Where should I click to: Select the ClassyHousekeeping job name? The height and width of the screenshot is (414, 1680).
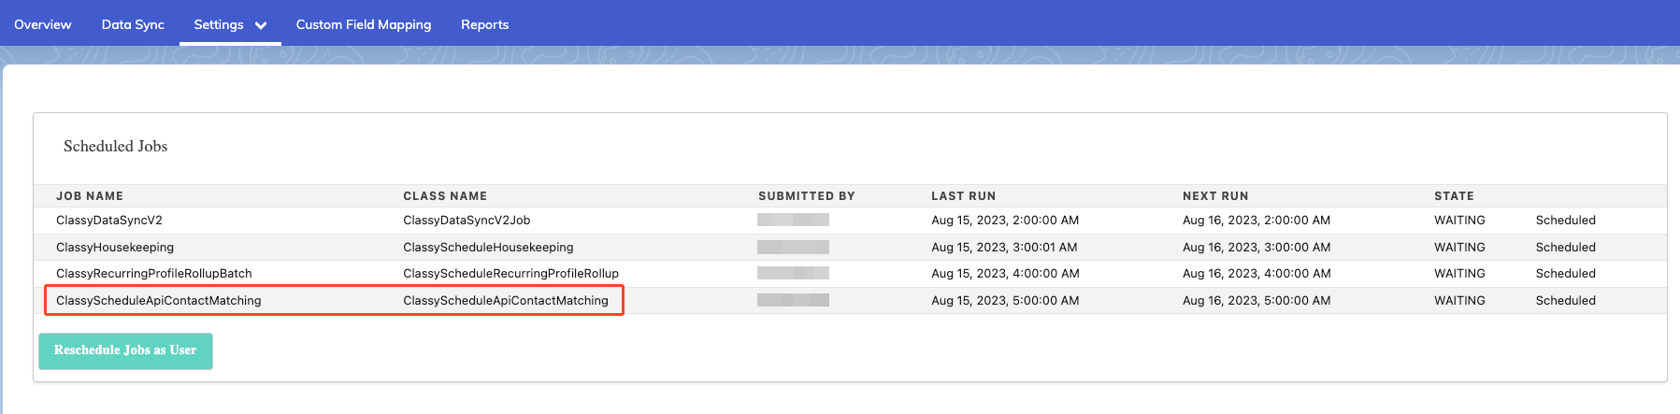115,248
